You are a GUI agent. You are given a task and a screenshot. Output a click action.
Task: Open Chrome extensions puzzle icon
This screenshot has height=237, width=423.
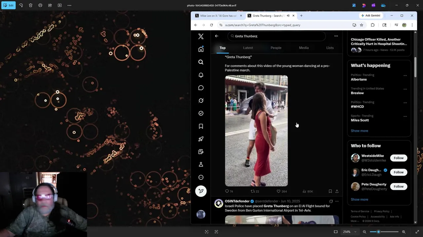372,25
